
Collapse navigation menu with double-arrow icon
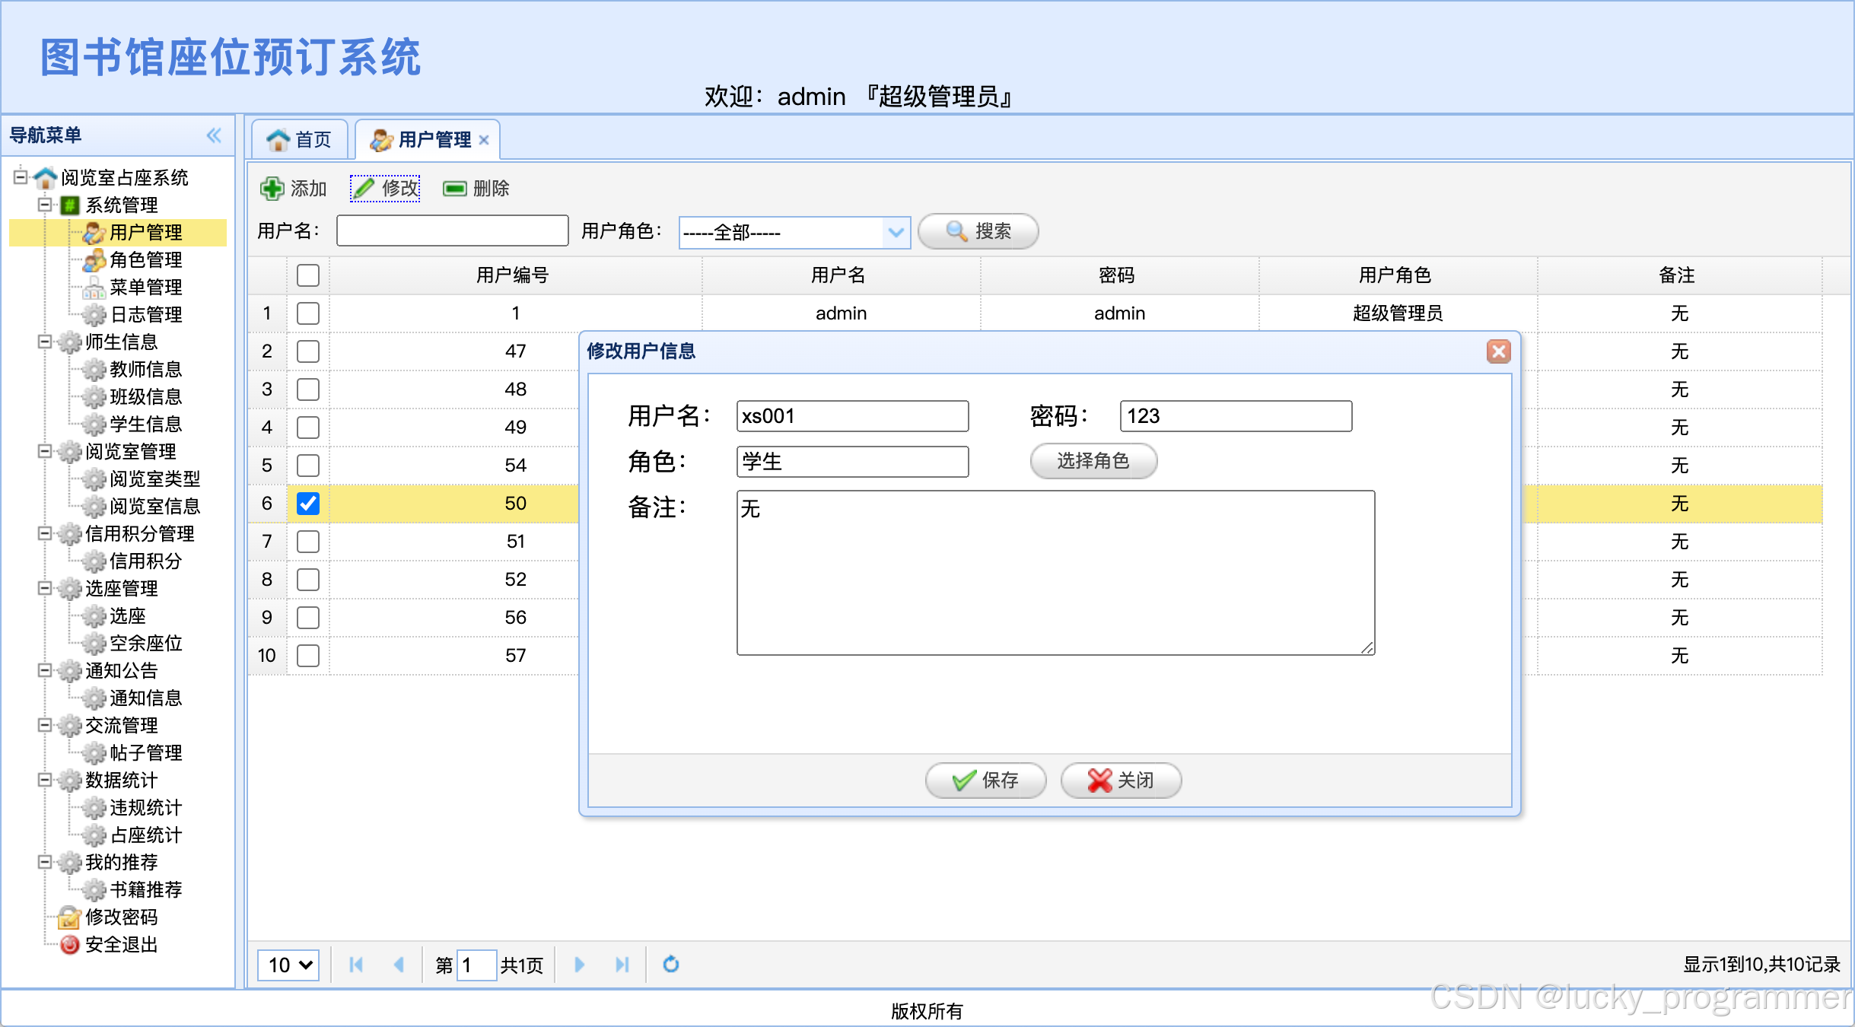tap(214, 135)
